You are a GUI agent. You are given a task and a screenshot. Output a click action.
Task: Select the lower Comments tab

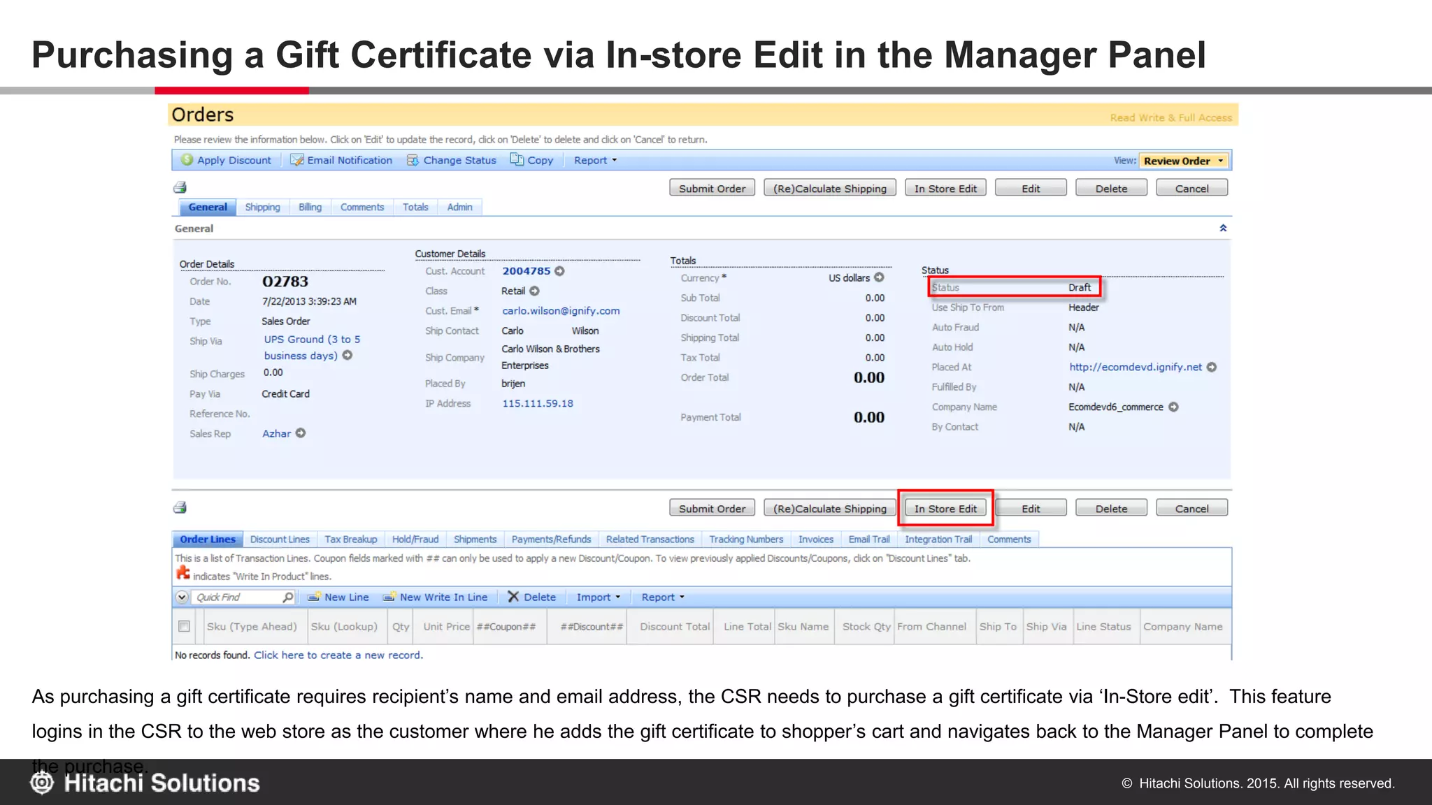(1009, 539)
